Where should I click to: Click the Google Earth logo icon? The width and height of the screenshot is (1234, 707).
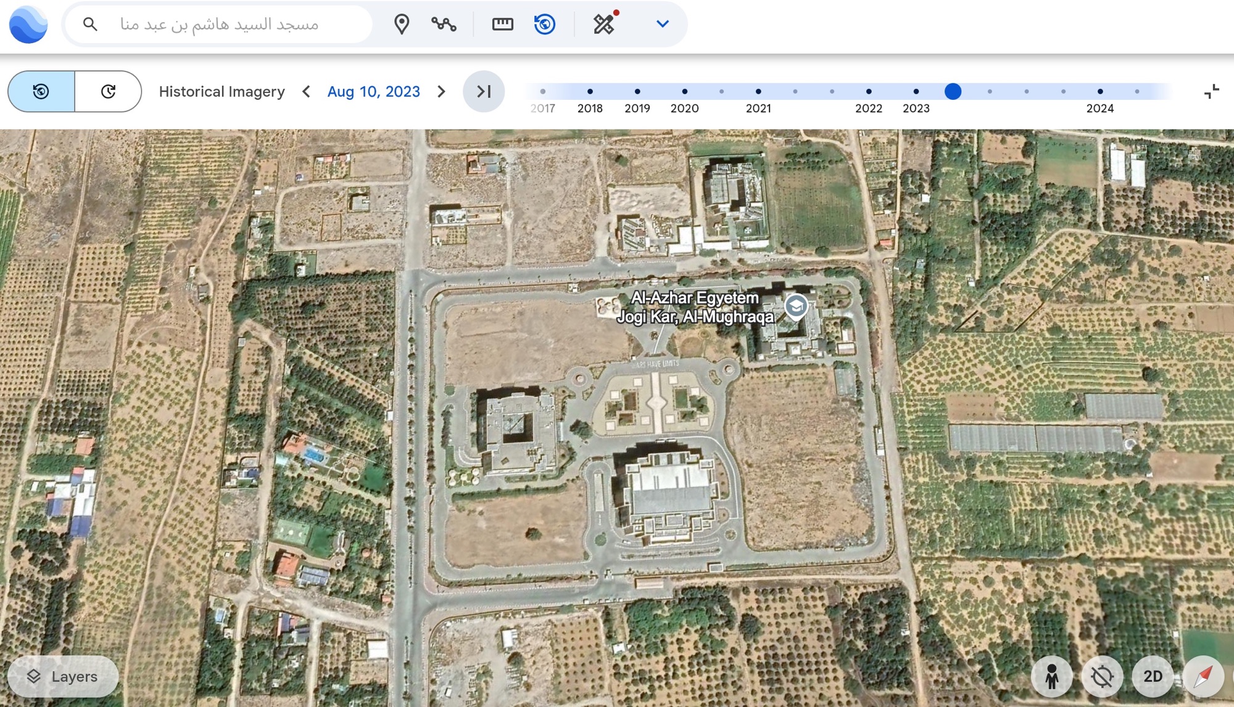click(x=28, y=25)
